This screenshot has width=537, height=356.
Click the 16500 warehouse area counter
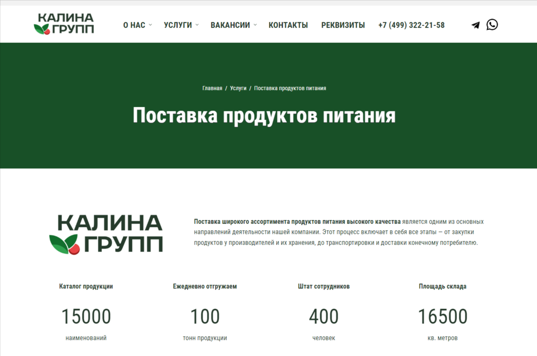(442, 317)
